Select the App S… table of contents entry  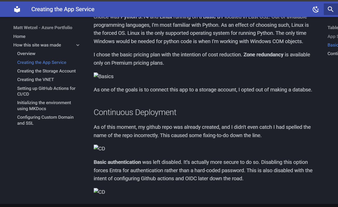[x=333, y=36]
